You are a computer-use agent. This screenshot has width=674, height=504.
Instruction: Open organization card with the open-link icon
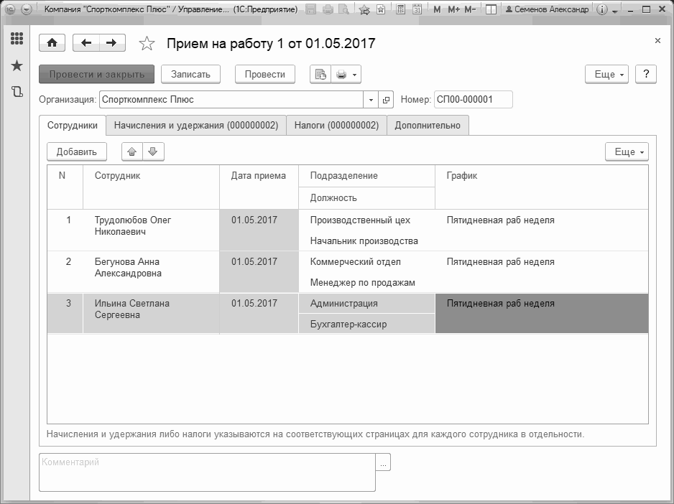pyautogui.click(x=386, y=100)
